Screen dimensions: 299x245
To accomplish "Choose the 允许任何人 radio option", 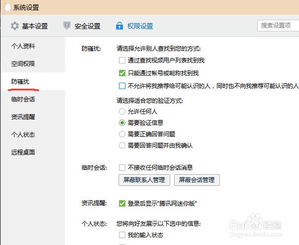I will pos(122,112).
